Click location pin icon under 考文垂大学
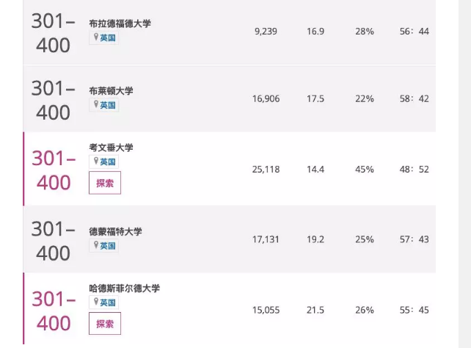471x348 pixels. (x=96, y=161)
